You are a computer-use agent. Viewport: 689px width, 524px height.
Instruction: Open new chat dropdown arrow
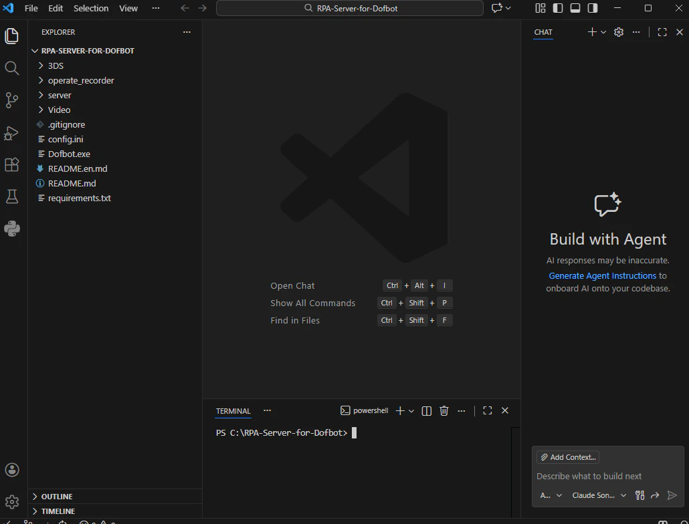pos(603,32)
